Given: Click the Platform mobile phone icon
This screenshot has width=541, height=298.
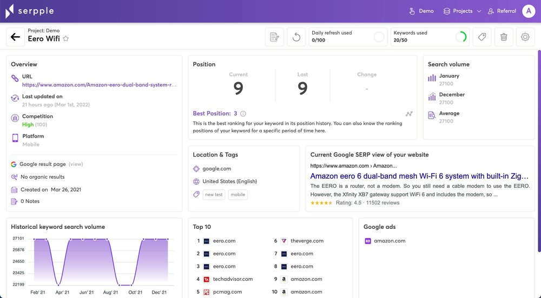Looking at the screenshot, I should tap(15, 138).
